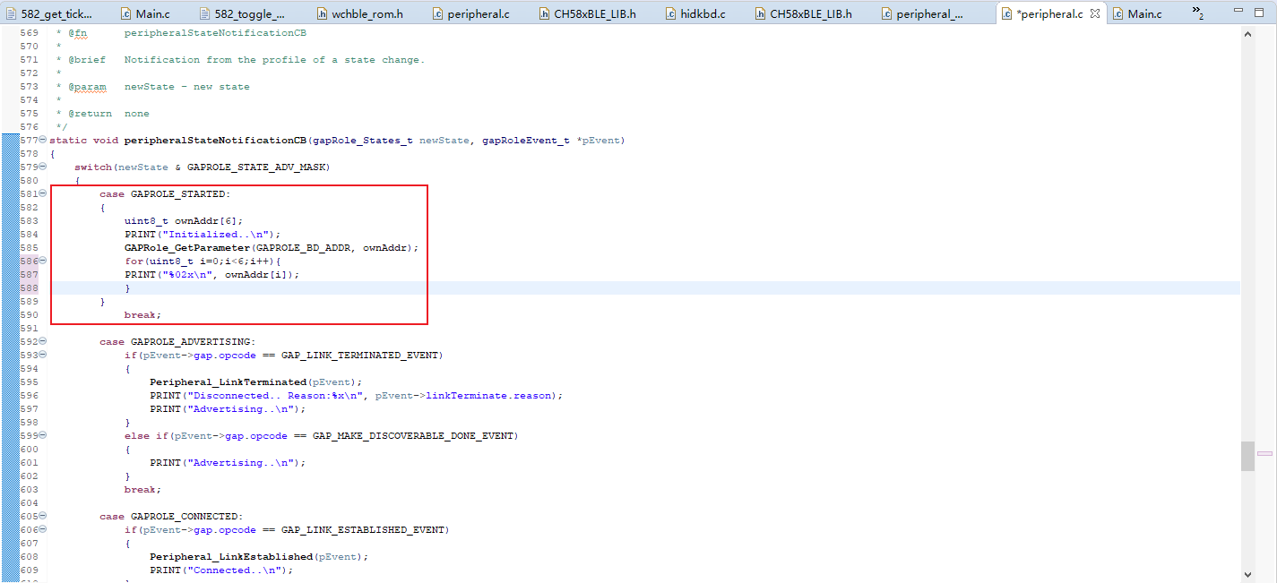Close the *peripheral.c editor tab

pos(1095,13)
